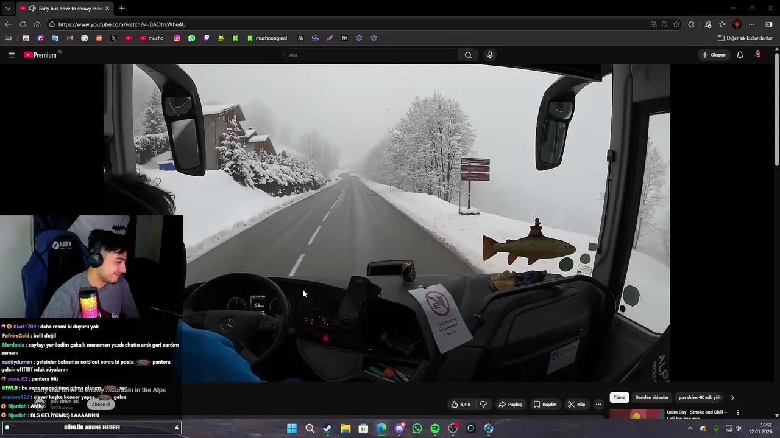This screenshot has height=438, width=780.
Task: Open the Gmail bookmark
Action: [x=70, y=38]
